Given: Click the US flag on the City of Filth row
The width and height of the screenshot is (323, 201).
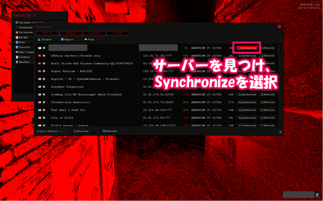Looking at the screenshot, I should pyautogui.click(x=40, y=118).
